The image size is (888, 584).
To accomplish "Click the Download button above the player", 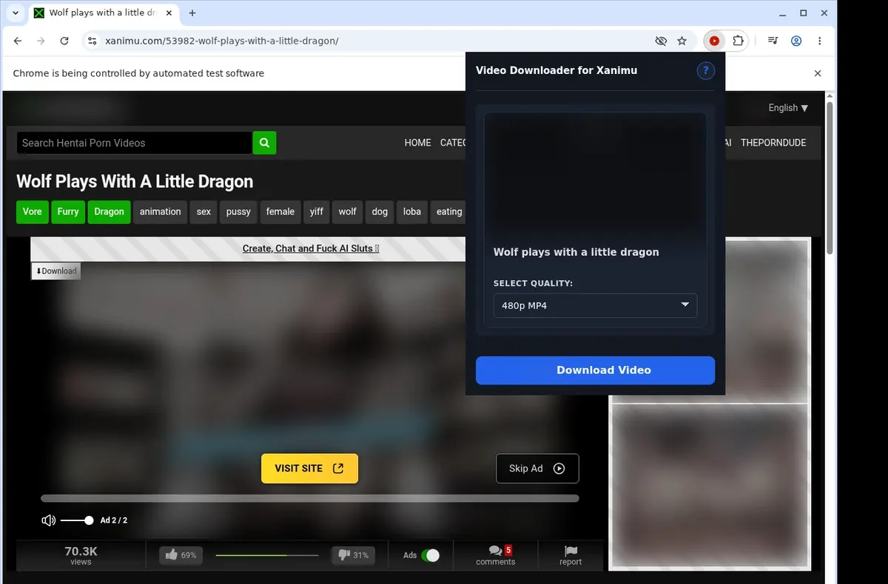I will coord(55,271).
